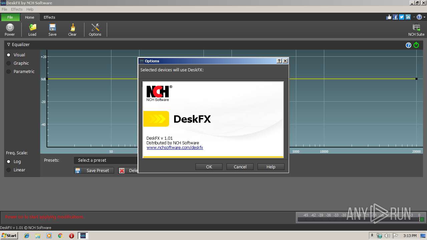Click the Clear broom icon
The image size is (427, 240).
click(72, 30)
